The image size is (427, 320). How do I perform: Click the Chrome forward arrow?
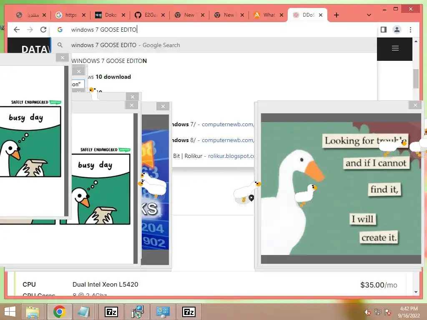(30, 30)
